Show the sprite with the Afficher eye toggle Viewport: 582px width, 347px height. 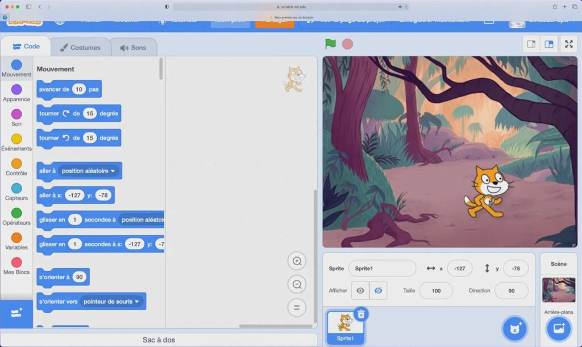[x=360, y=291]
